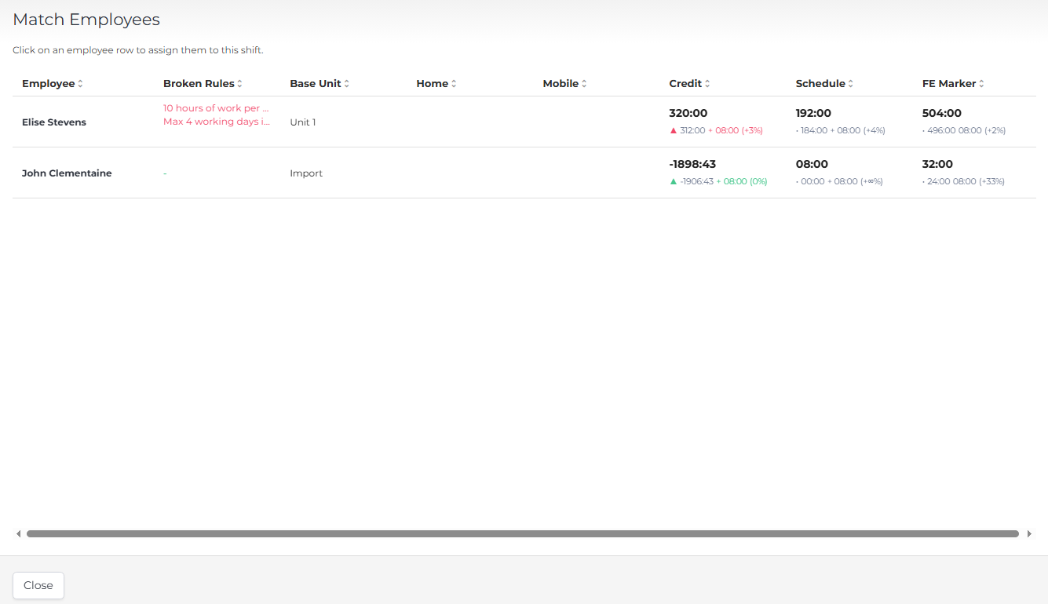Viewport: 1048px width, 604px height.
Task: Click the horizontal scrollbar right arrow
Action: point(1029,534)
